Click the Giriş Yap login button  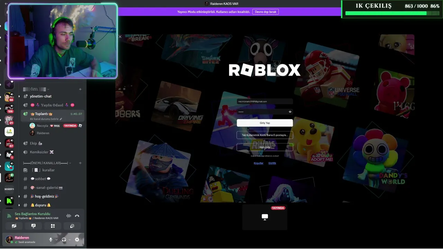pos(265,123)
